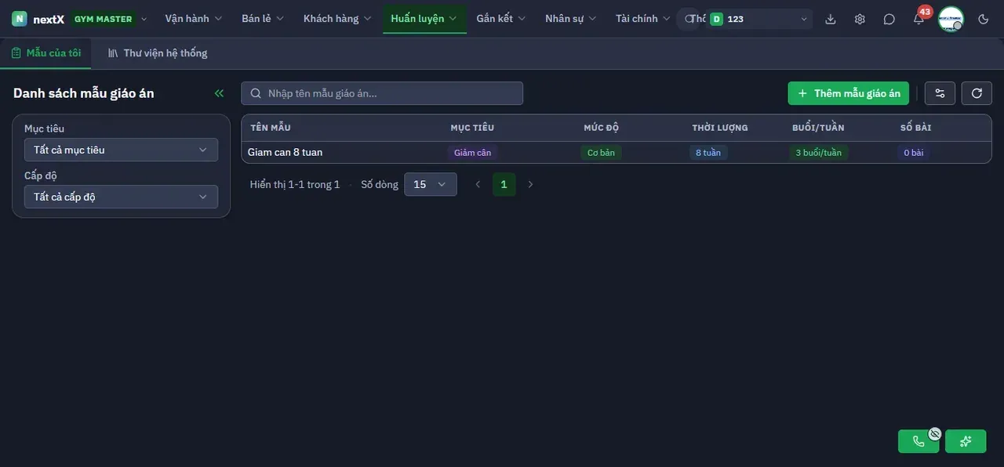Hide the phone widget with eye-slash icon

point(935,433)
